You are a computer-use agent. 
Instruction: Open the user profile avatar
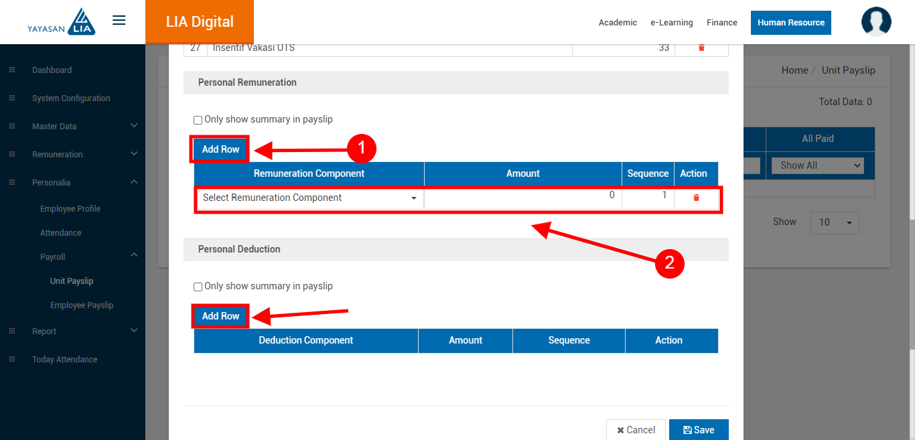(876, 21)
